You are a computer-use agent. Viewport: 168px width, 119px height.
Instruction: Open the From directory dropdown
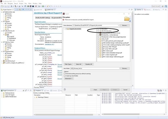click(x=118, y=25)
